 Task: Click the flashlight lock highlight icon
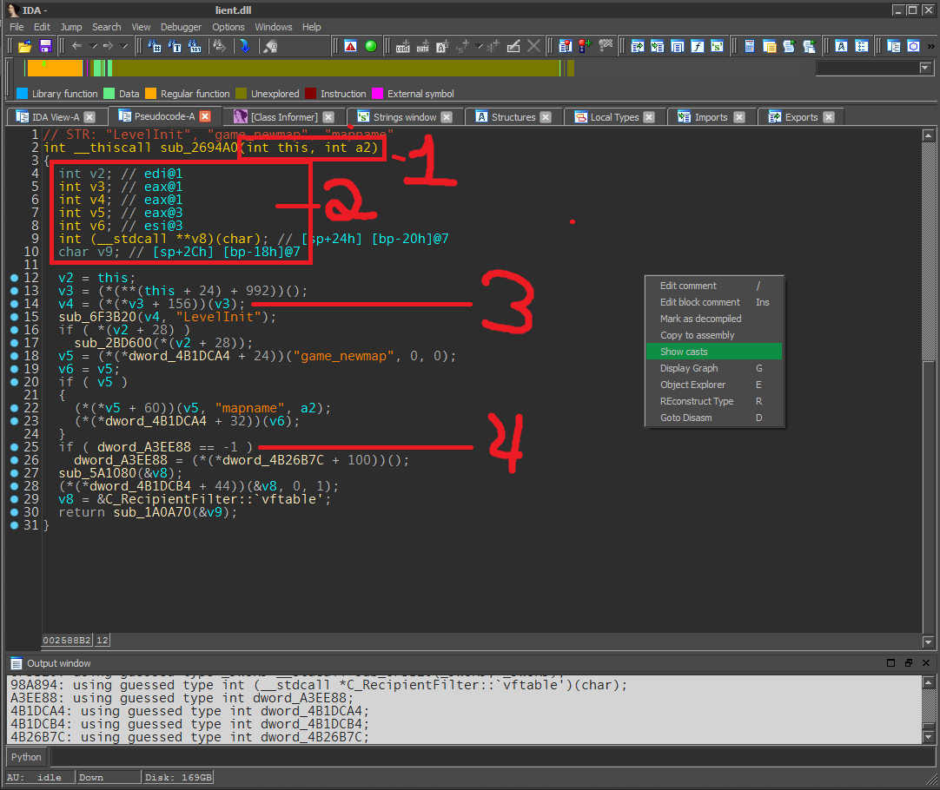[271, 46]
